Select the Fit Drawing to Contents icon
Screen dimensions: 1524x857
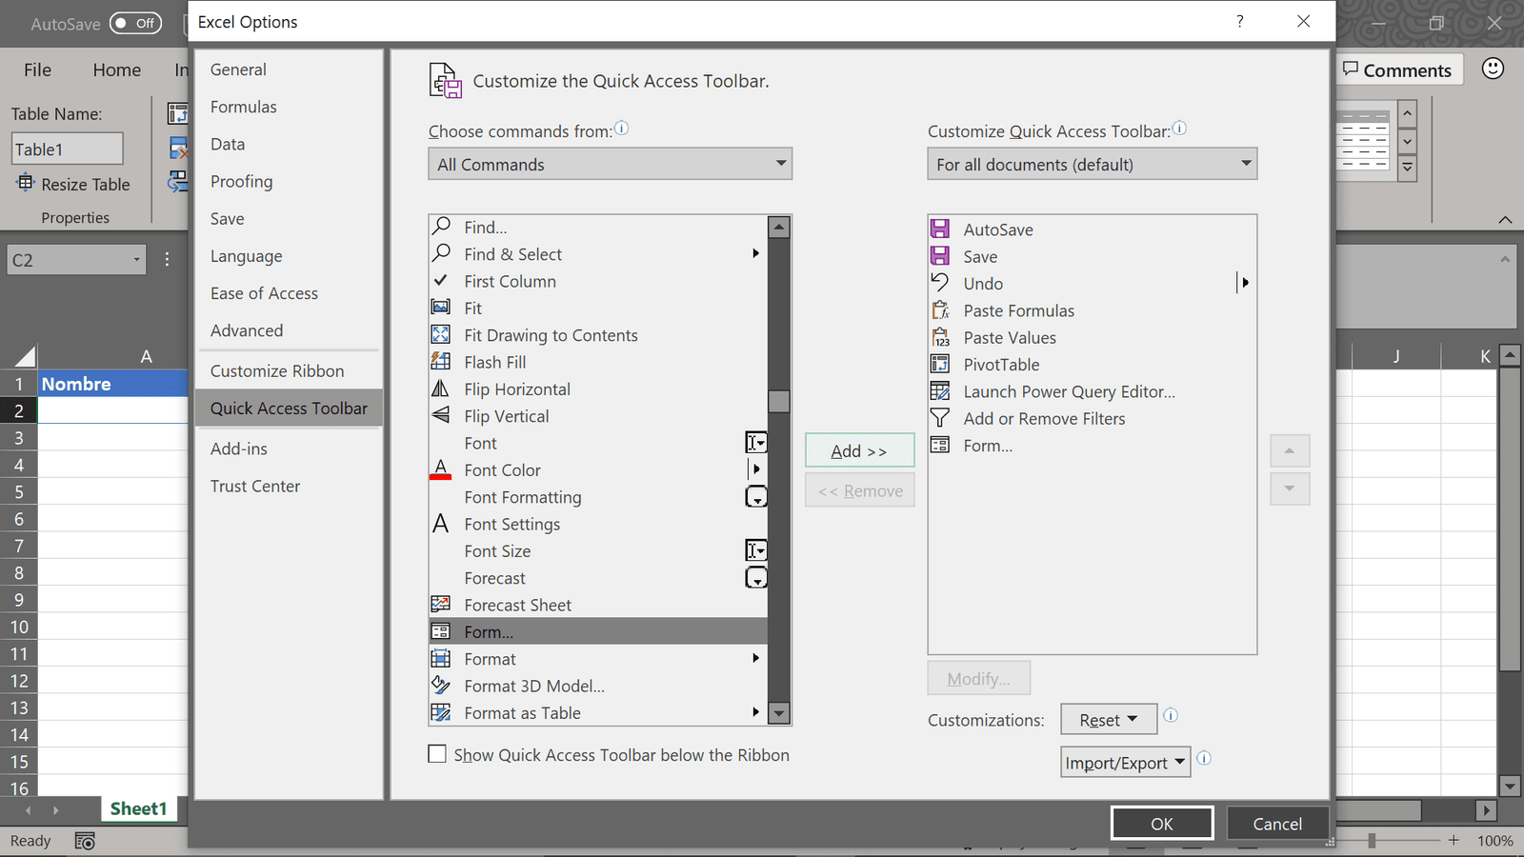pos(441,334)
